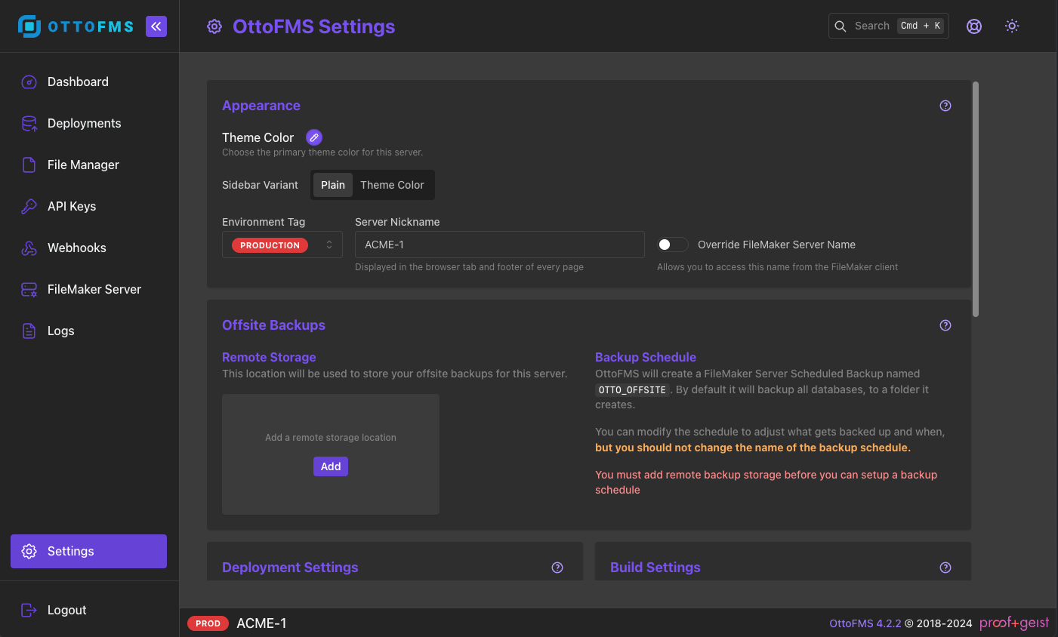
Task: Open the FileMaker Server page
Action: pyautogui.click(x=89, y=289)
